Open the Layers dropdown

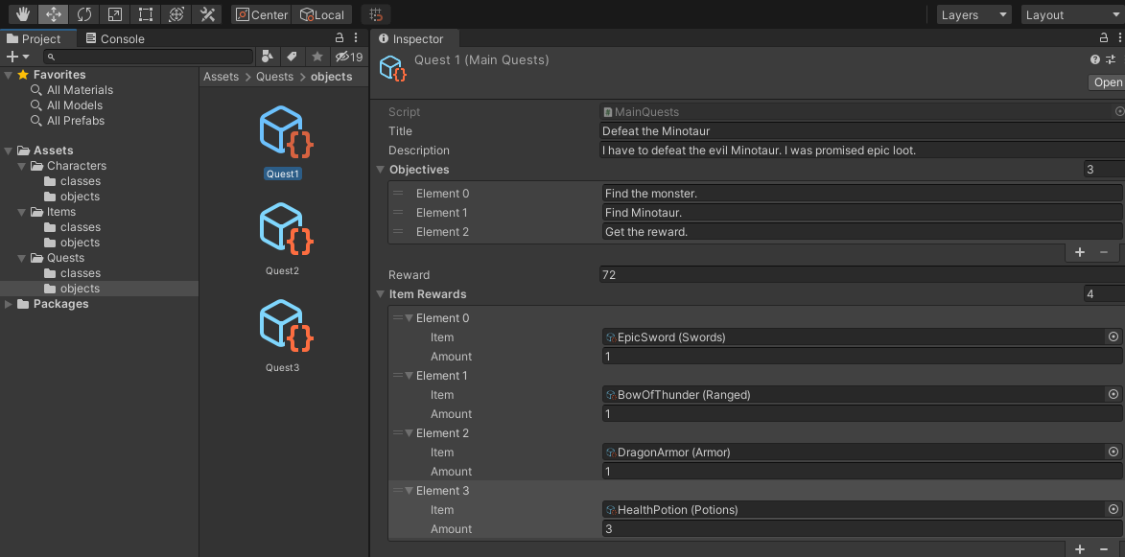click(973, 14)
